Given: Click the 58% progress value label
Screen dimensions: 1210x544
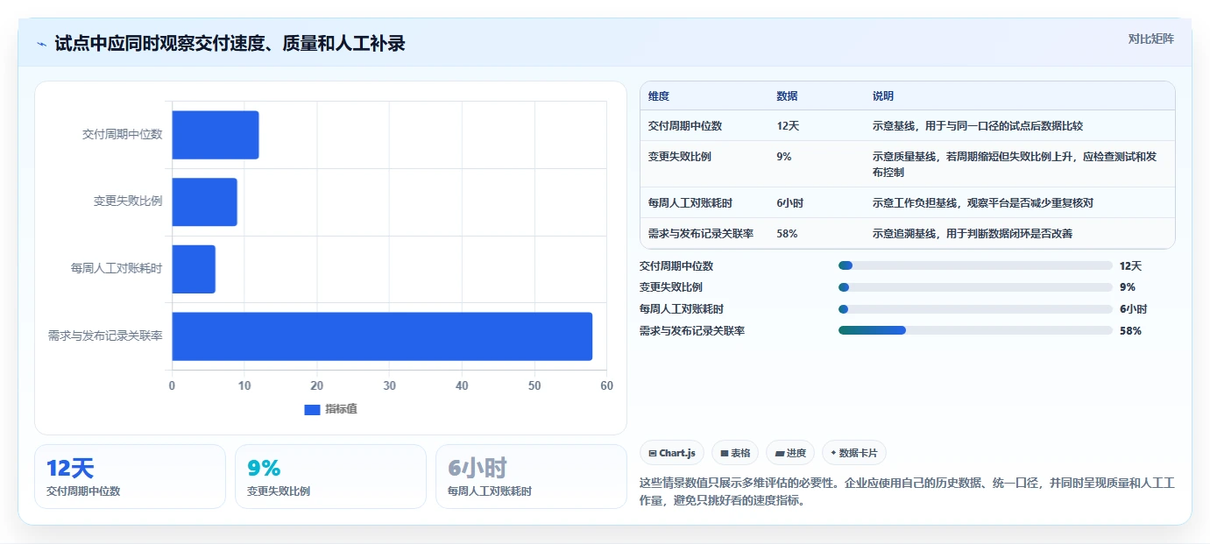Looking at the screenshot, I should point(1130,331).
